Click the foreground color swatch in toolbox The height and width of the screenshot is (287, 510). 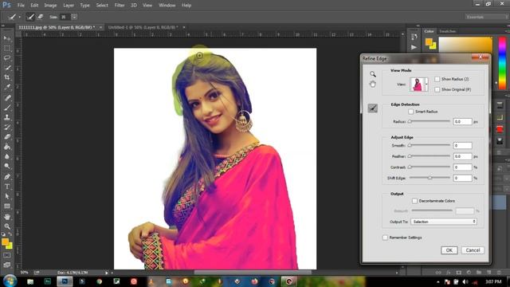tap(5, 242)
